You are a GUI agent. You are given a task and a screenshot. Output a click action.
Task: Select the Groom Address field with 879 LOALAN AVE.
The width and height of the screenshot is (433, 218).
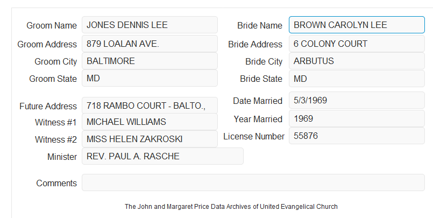(150, 44)
